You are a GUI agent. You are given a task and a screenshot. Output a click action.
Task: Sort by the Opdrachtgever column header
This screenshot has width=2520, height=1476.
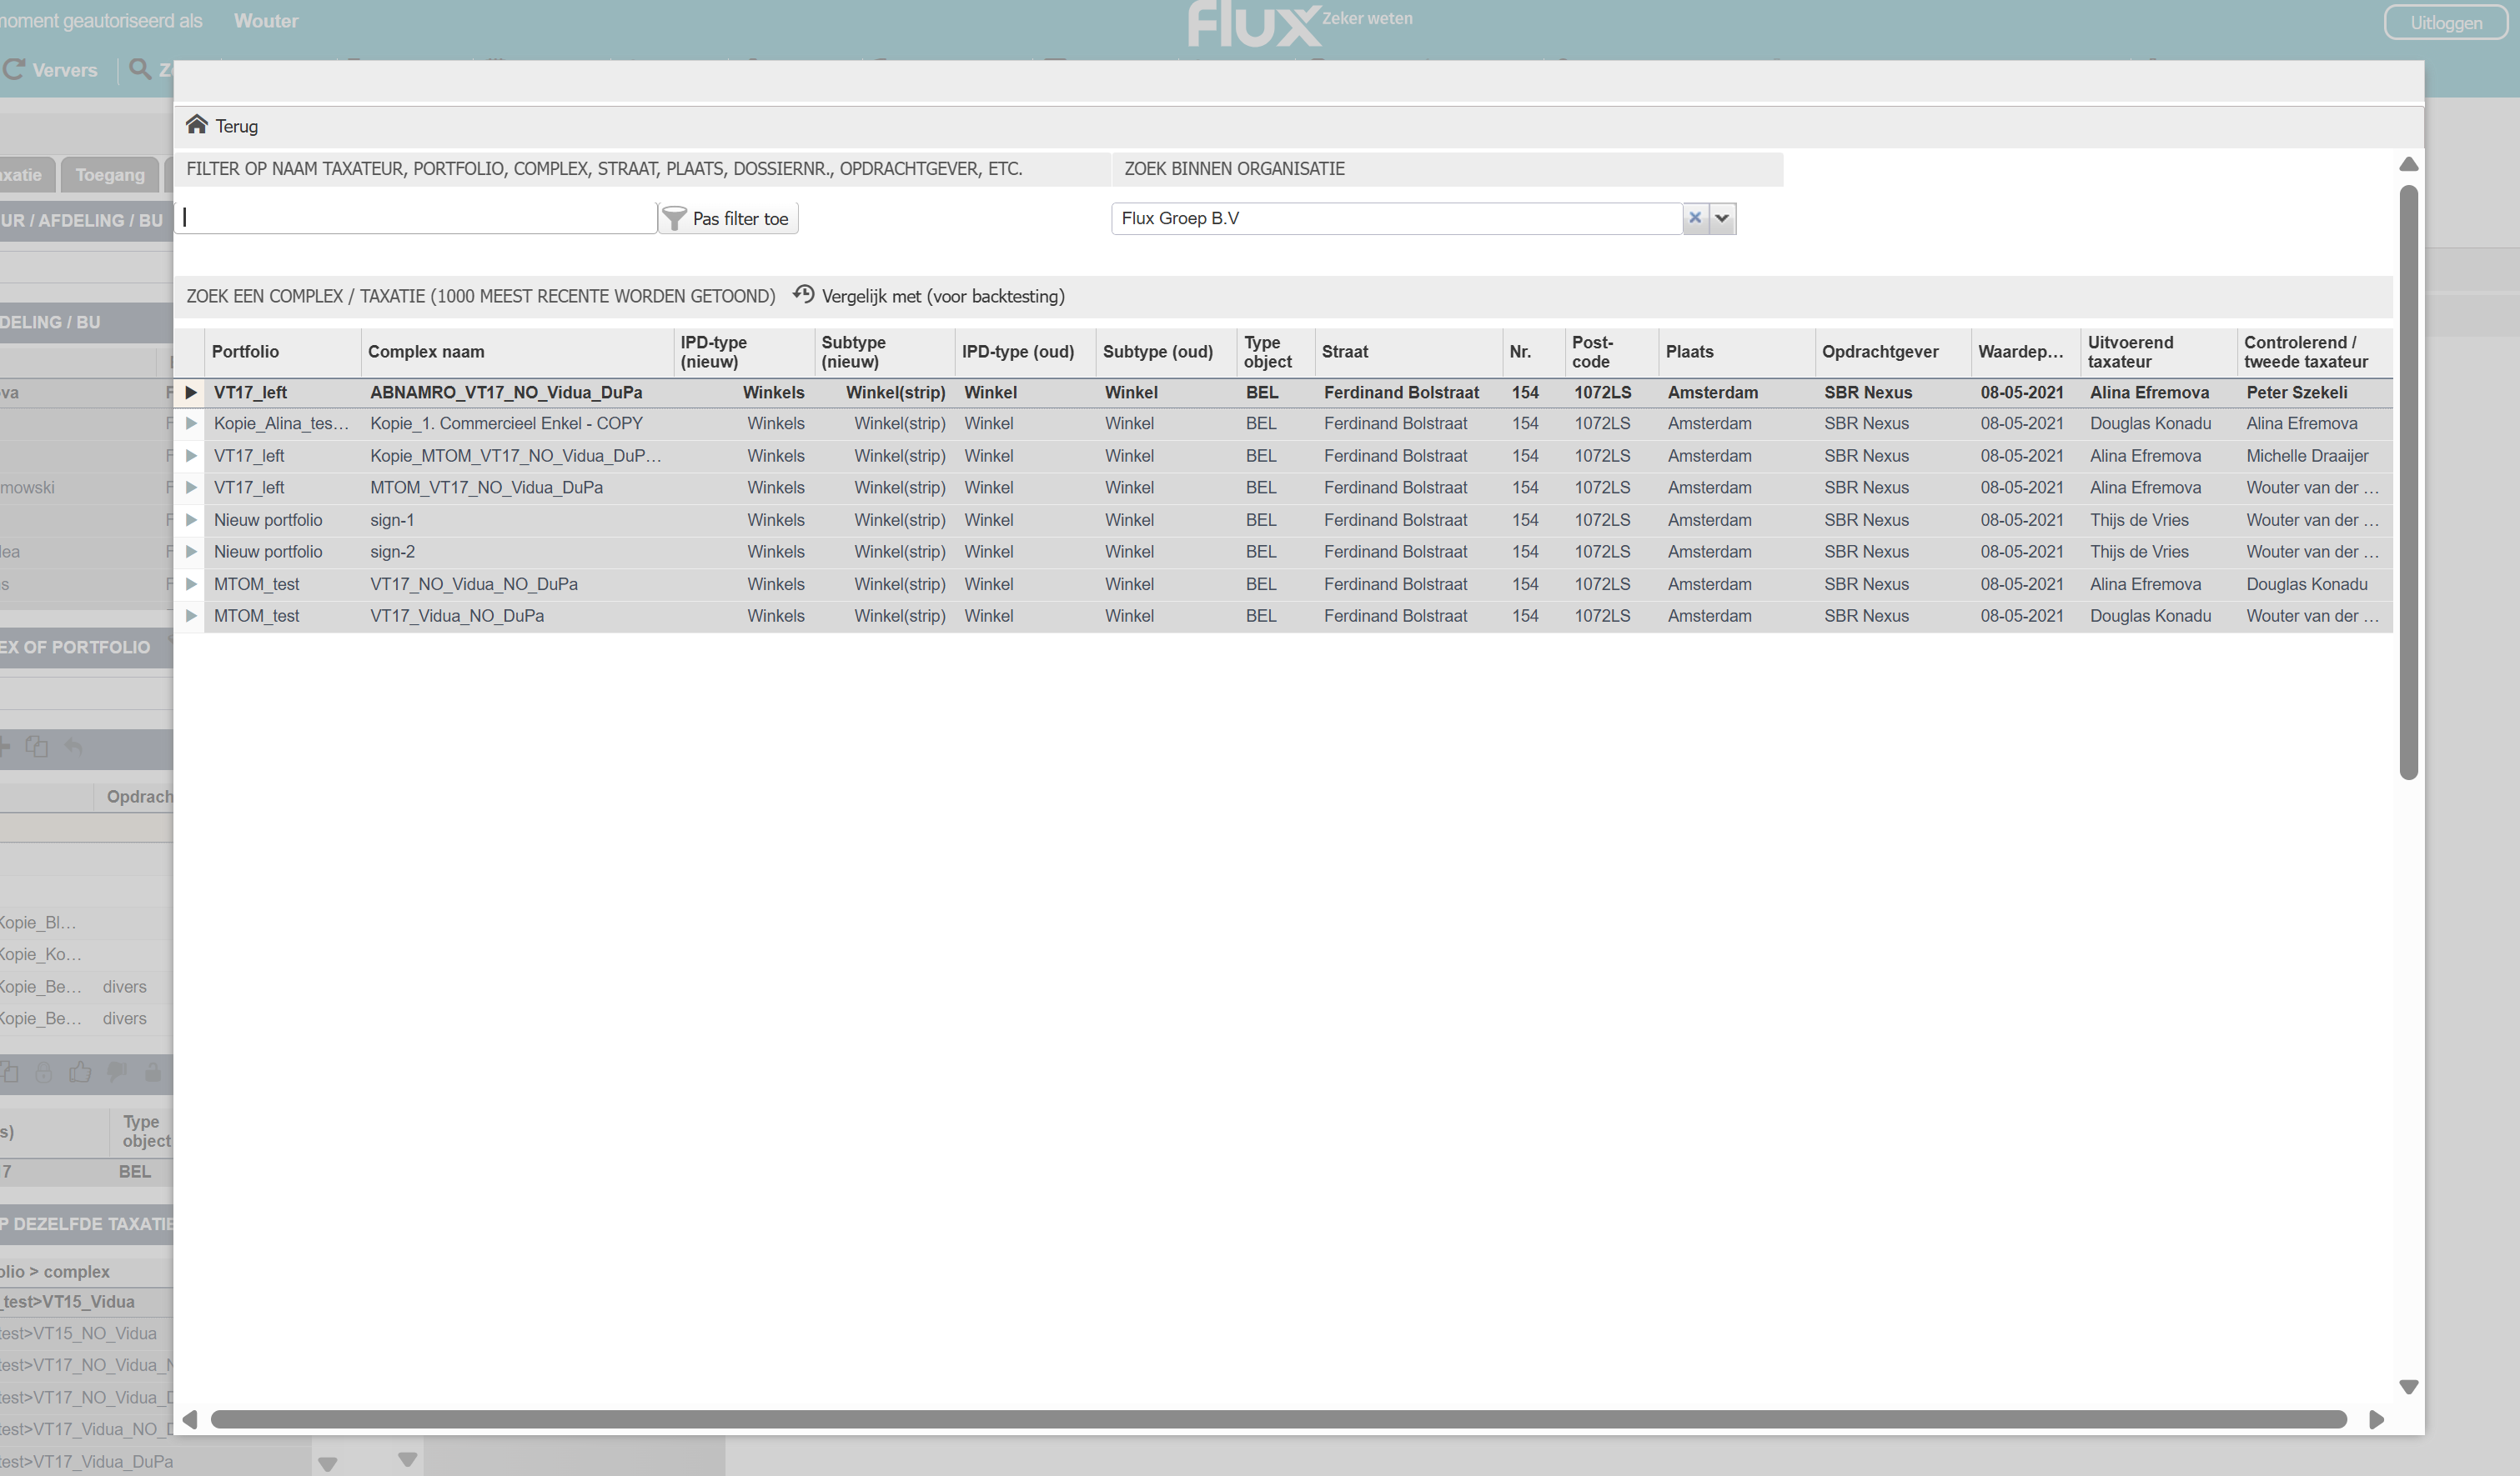click(1893, 352)
